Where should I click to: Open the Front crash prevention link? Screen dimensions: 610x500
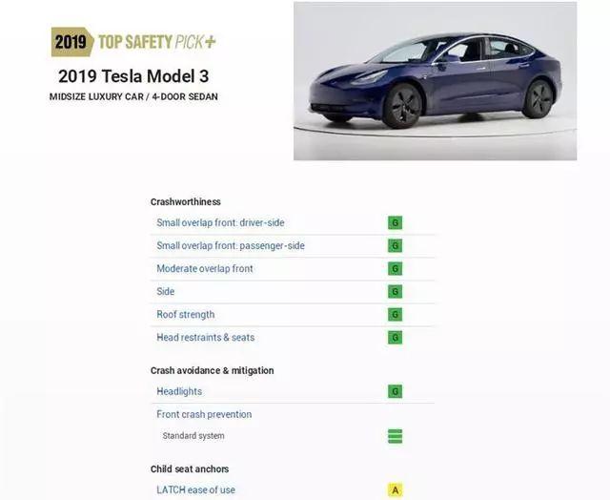204,414
